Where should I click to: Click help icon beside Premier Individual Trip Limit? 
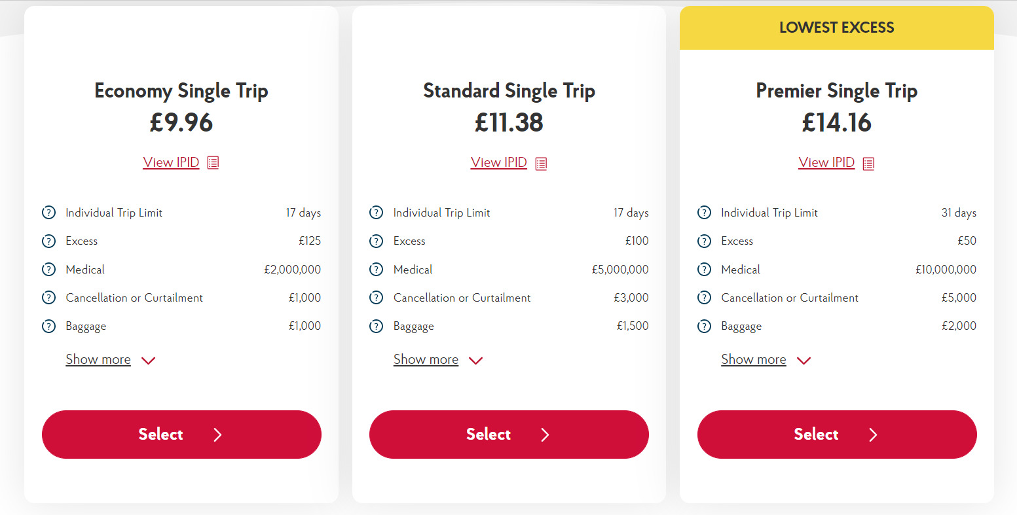[704, 213]
